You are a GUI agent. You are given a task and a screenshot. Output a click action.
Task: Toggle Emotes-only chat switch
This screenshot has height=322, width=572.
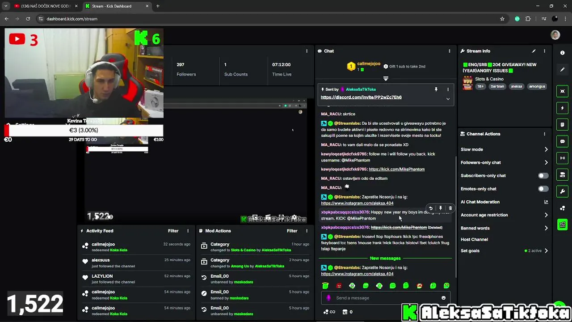coord(543,189)
